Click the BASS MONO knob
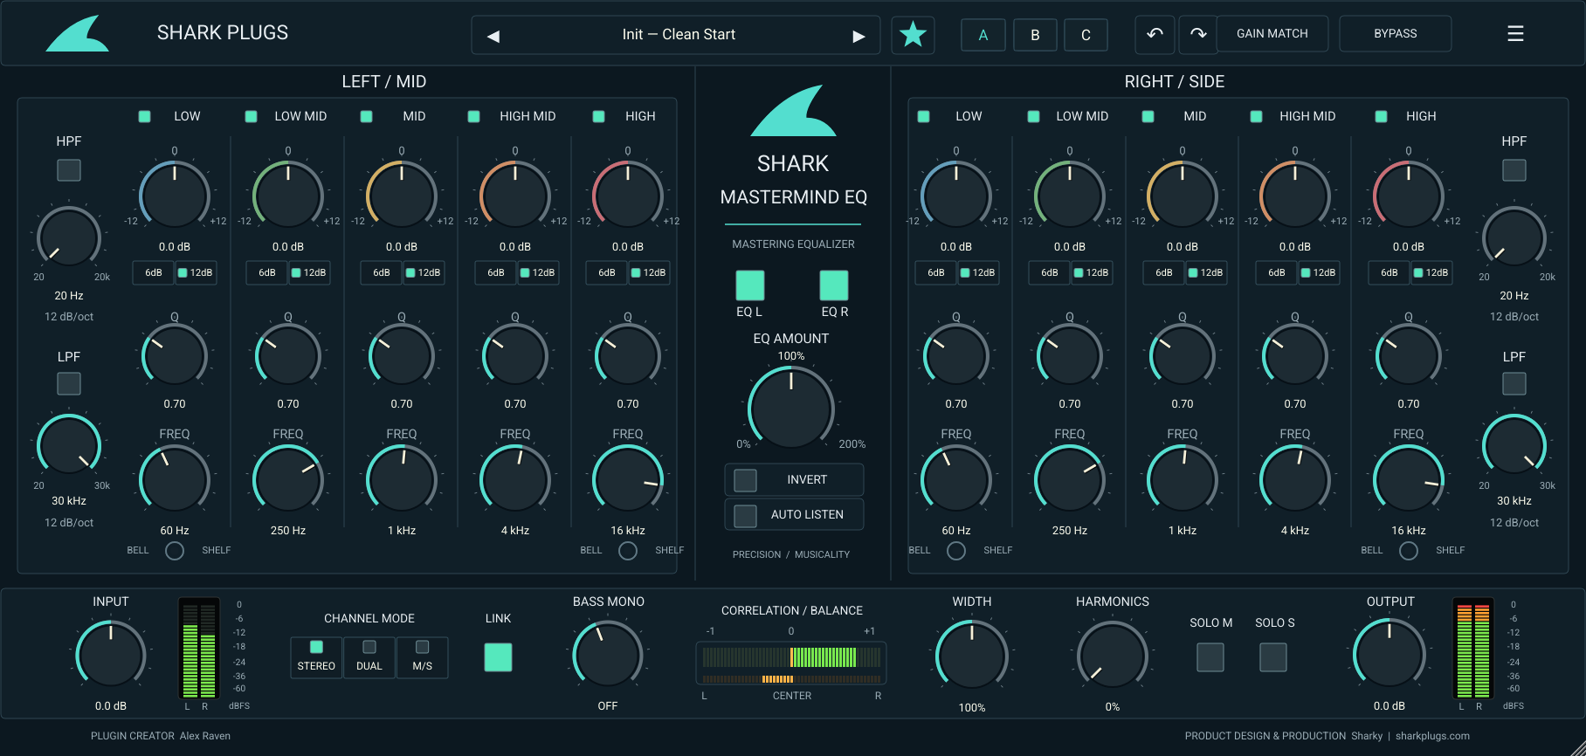The width and height of the screenshot is (1586, 756). coord(608,656)
